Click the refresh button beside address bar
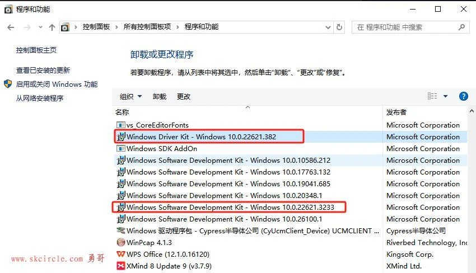 tap(339, 27)
